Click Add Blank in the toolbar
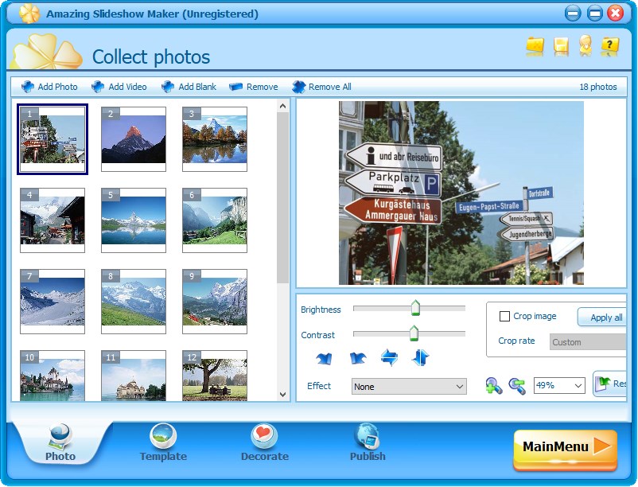The image size is (638, 487). click(189, 87)
